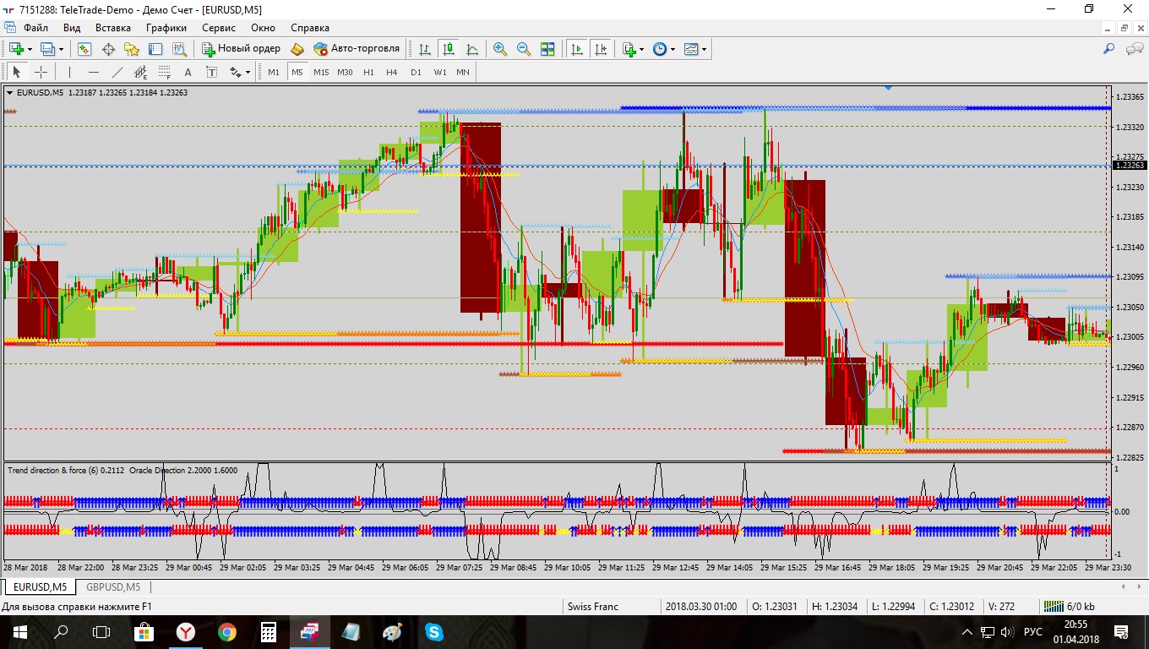Viewport: 1149px width, 649px height.
Task: Switch chart to Candlesticks mode
Action: tap(448, 49)
